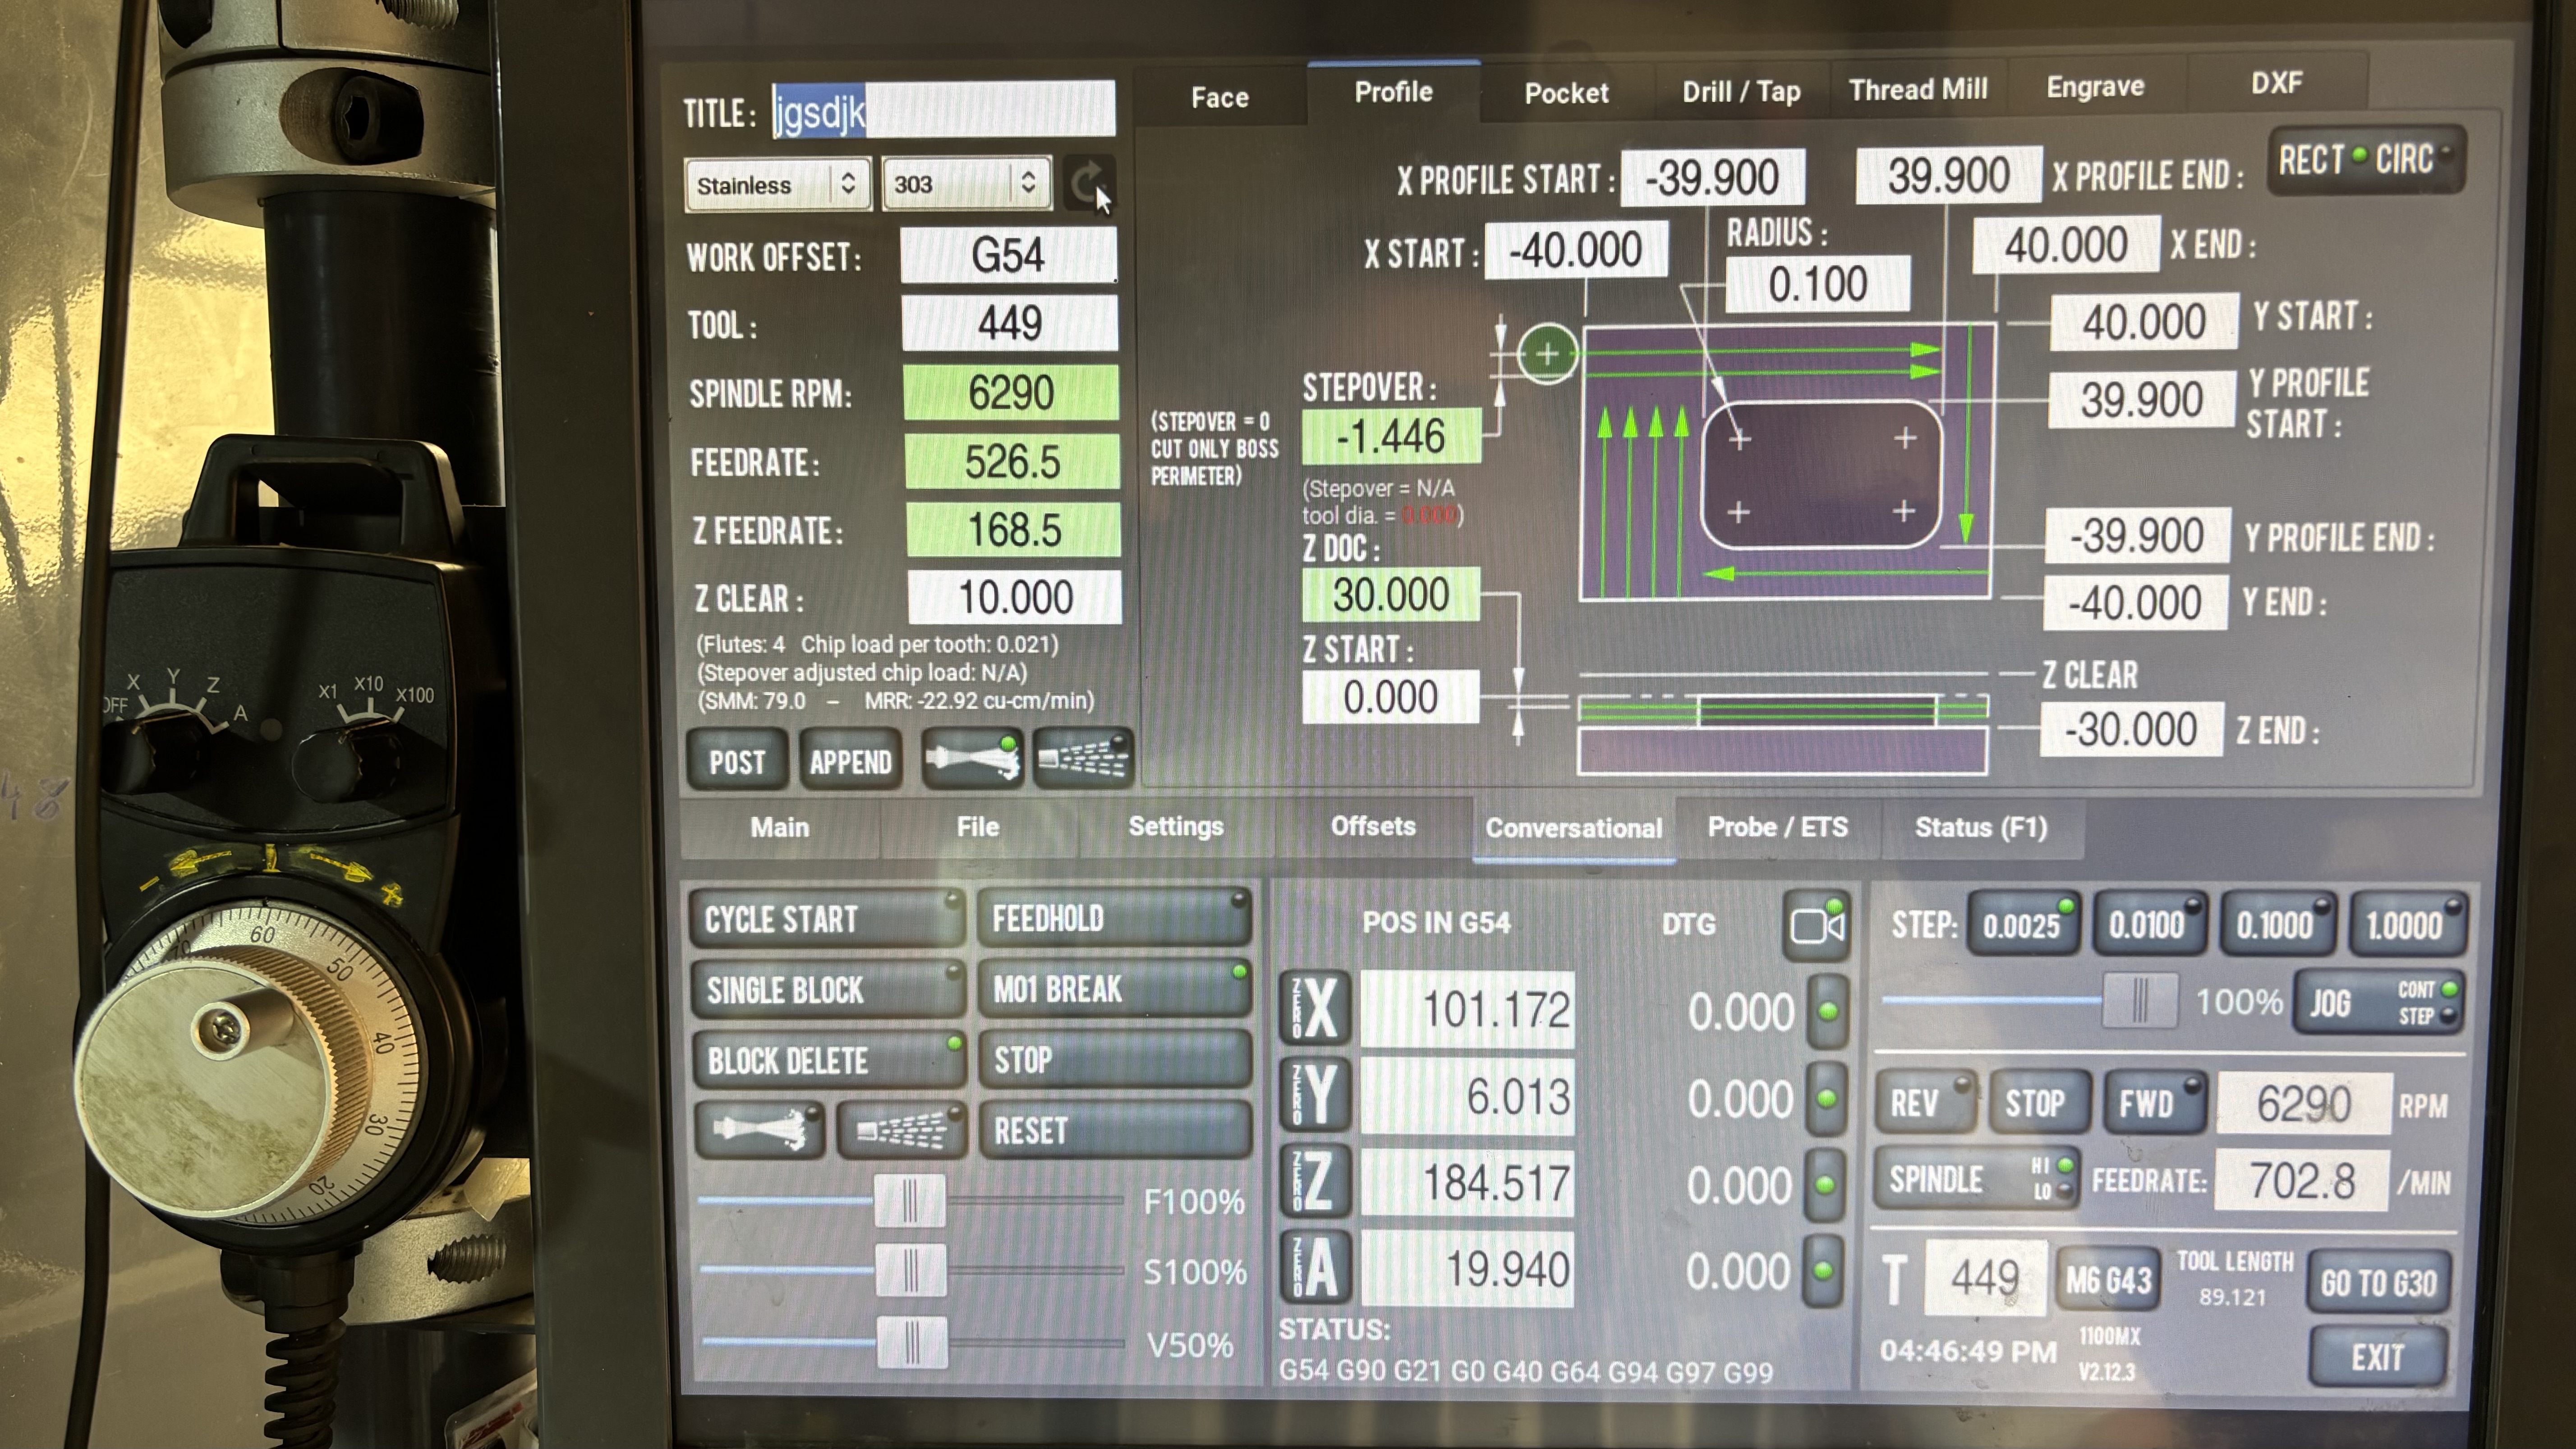The height and width of the screenshot is (1449, 2576).
Task: Click the M6 G43 button
Action: [2108, 1279]
